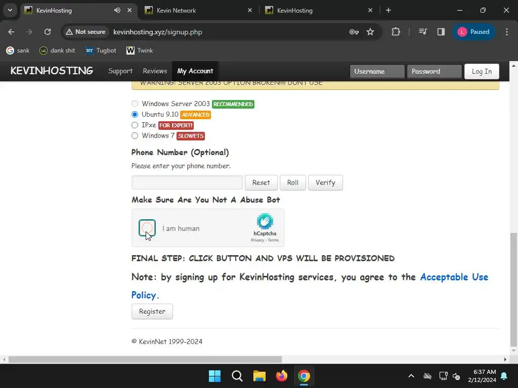
Task: Open the tab search dropdown arrow
Action: pyautogui.click(x=10, y=10)
